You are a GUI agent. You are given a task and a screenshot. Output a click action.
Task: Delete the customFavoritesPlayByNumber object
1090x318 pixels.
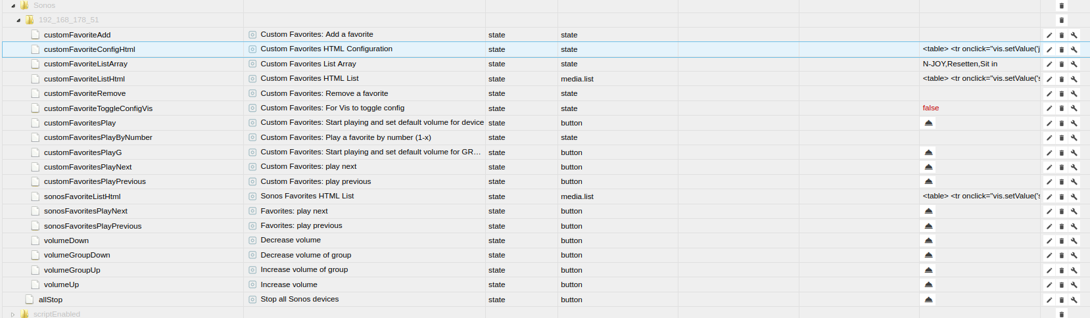pyautogui.click(x=1061, y=138)
